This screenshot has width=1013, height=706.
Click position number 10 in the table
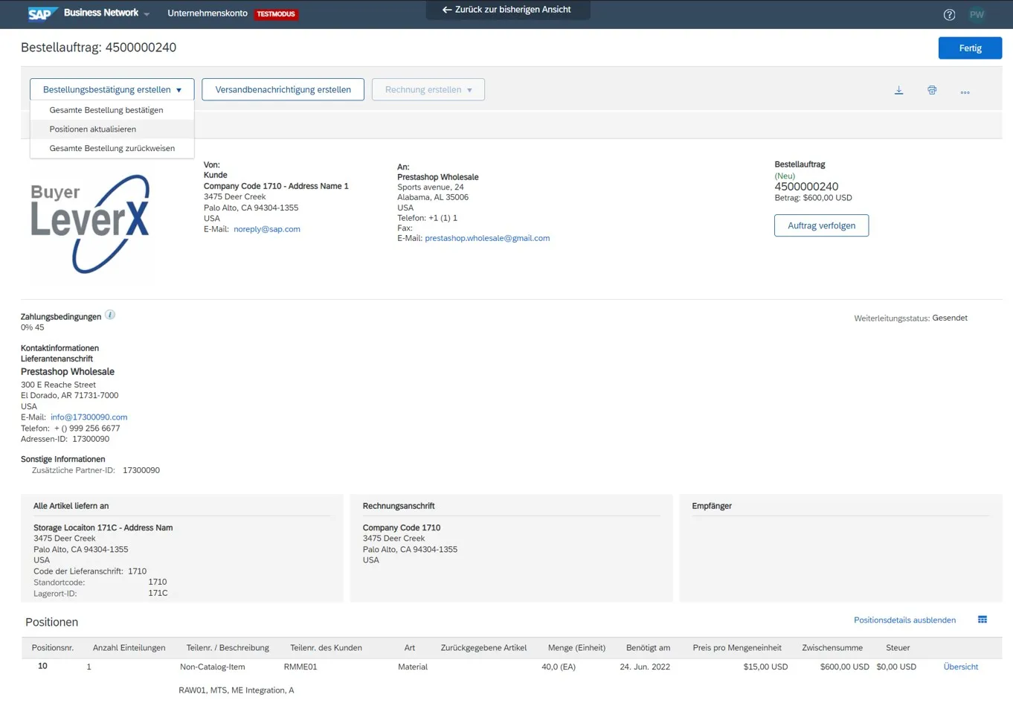coord(42,667)
